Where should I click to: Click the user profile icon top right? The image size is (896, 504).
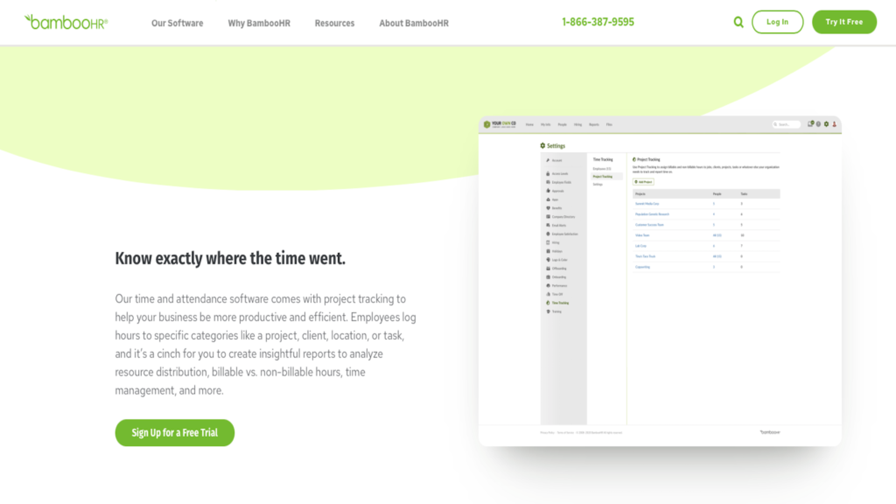(834, 124)
